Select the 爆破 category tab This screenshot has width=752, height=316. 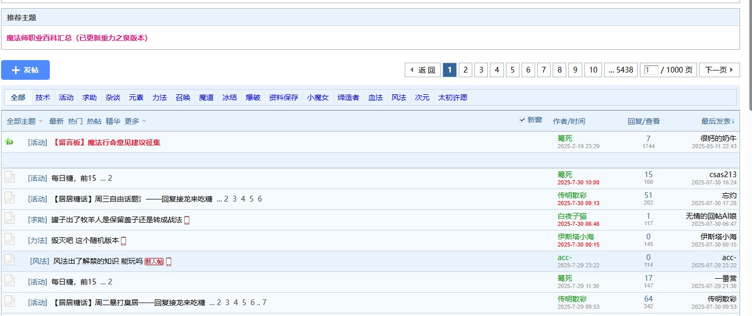click(x=253, y=97)
